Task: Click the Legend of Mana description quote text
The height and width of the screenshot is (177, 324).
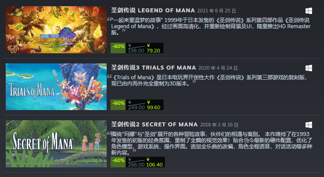Action: click(x=211, y=26)
